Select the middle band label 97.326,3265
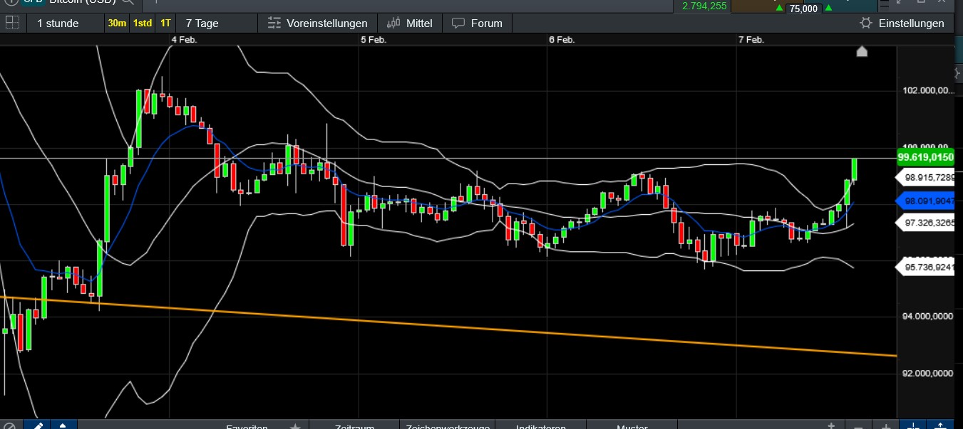The height and width of the screenshot is (429, 963). (925, 223)
